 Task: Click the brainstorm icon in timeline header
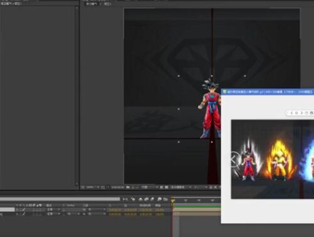160,199
